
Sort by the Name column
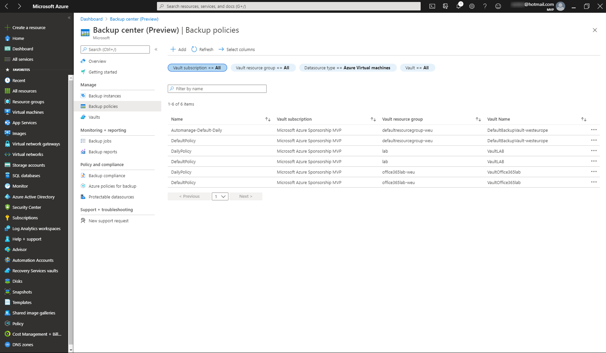tap(268, 119)
